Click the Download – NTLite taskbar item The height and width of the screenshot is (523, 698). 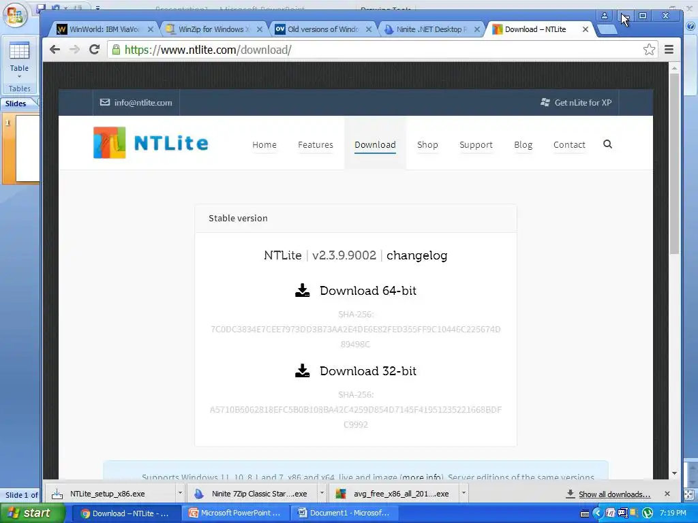(126, 513)
